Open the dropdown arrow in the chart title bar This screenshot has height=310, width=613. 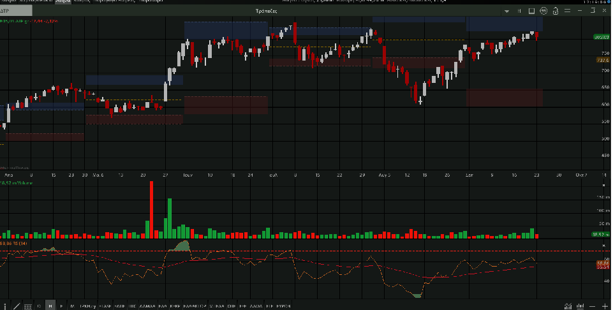(x=506, y=11)
